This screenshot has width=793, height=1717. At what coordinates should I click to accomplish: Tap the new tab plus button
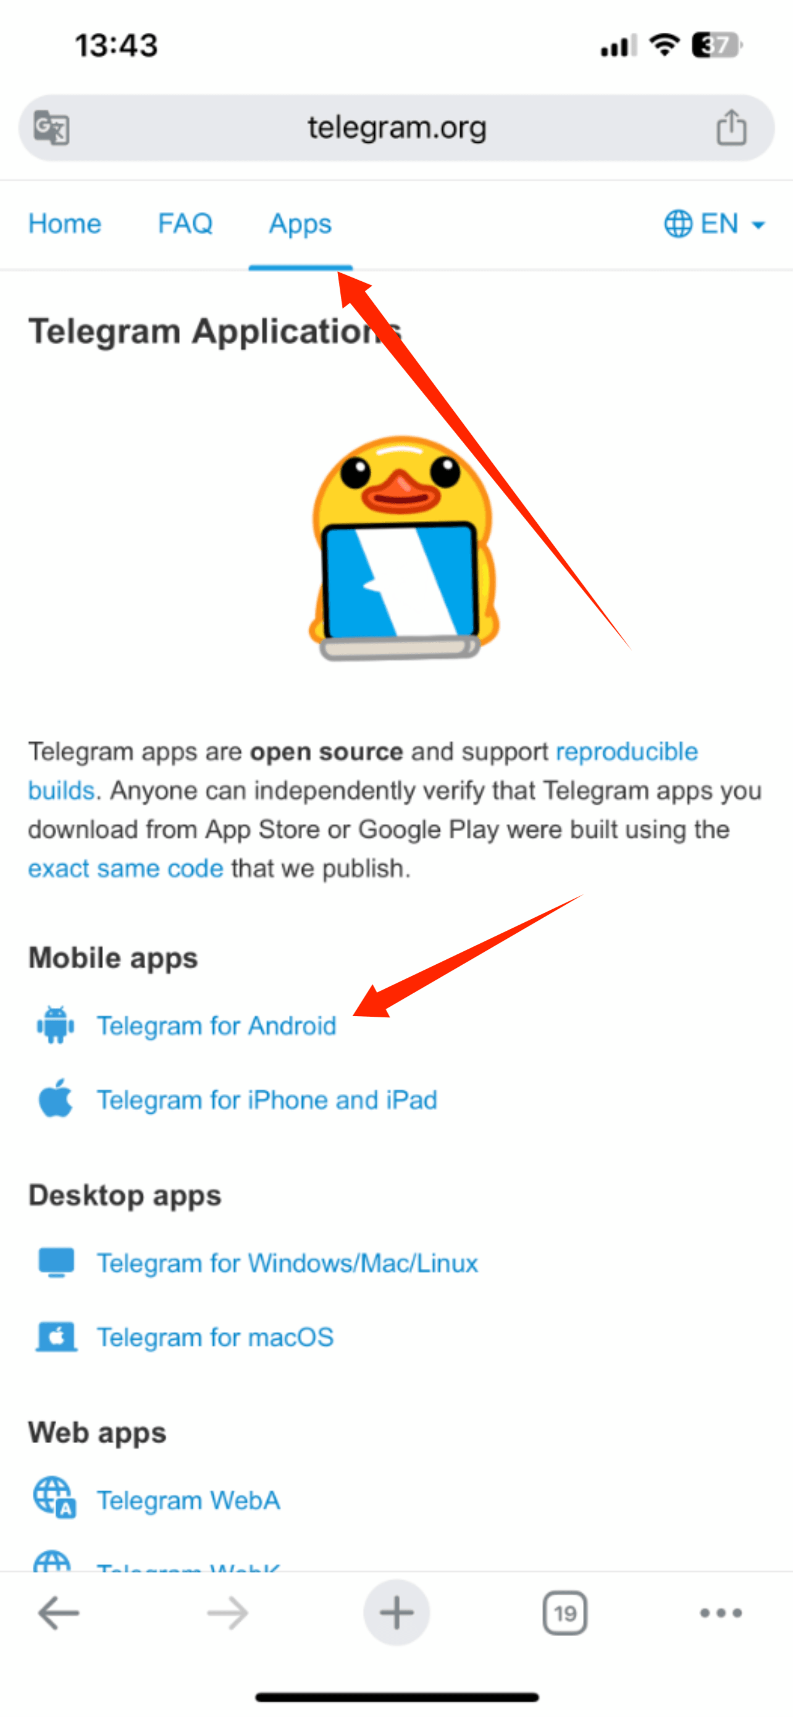pos(397,1613)
